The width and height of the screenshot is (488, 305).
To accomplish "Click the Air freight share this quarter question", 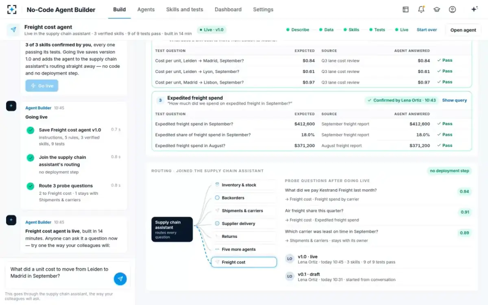I will pyautogui.click(x=314, y=211).
